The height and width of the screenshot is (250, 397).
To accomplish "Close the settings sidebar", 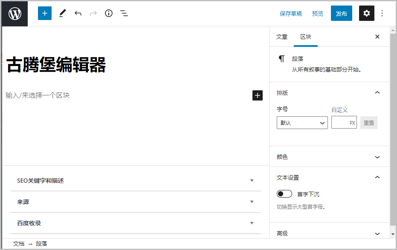I will coord(377,37).
